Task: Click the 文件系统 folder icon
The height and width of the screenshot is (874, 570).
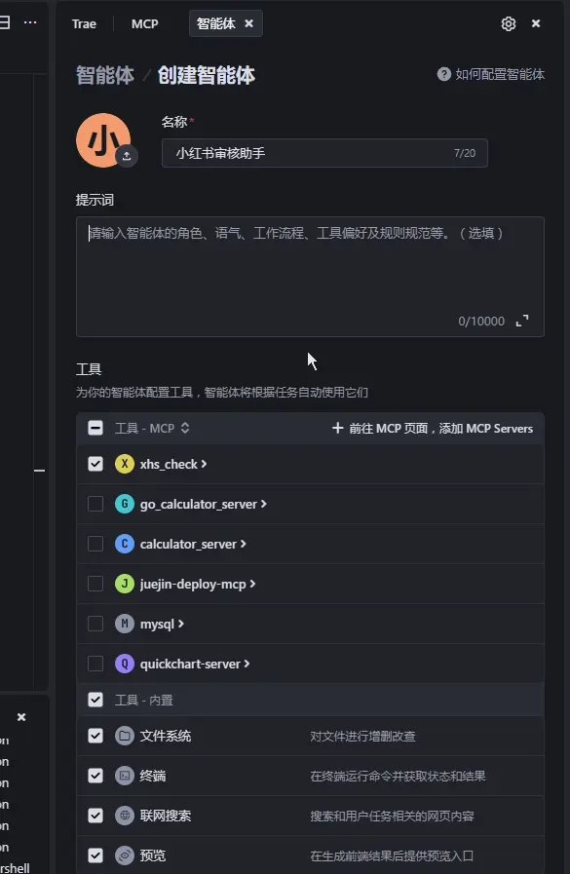Action: click(125, 736)
